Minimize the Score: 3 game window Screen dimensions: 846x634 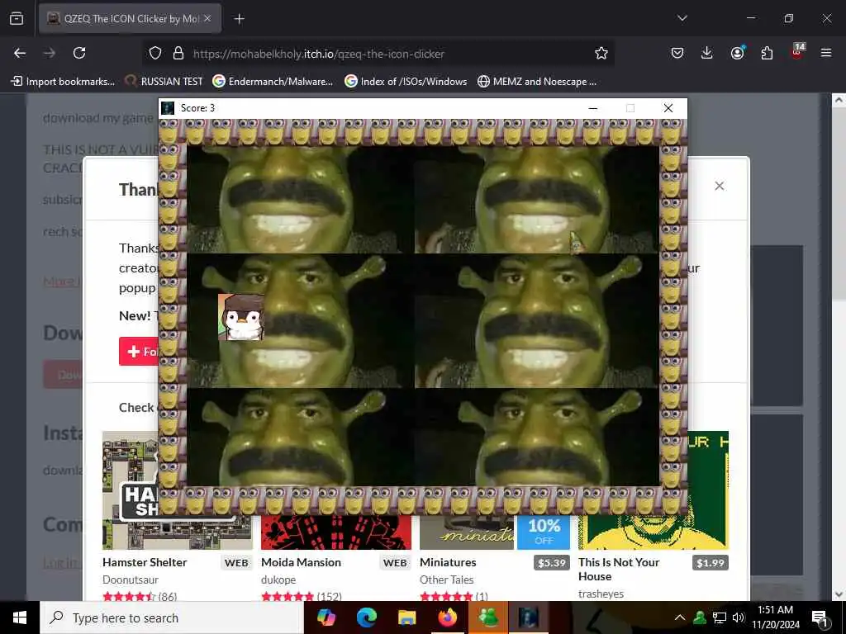pyautogui.click(x=593, y=108)
